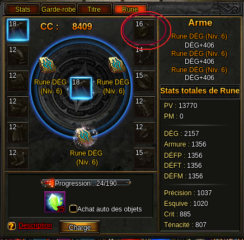
Task: Select the level 16 circled equipment slot
Action: point(144,30)
